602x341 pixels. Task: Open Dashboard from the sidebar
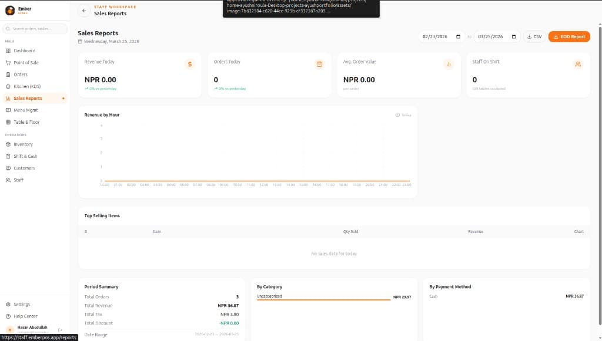coord(24,51)
